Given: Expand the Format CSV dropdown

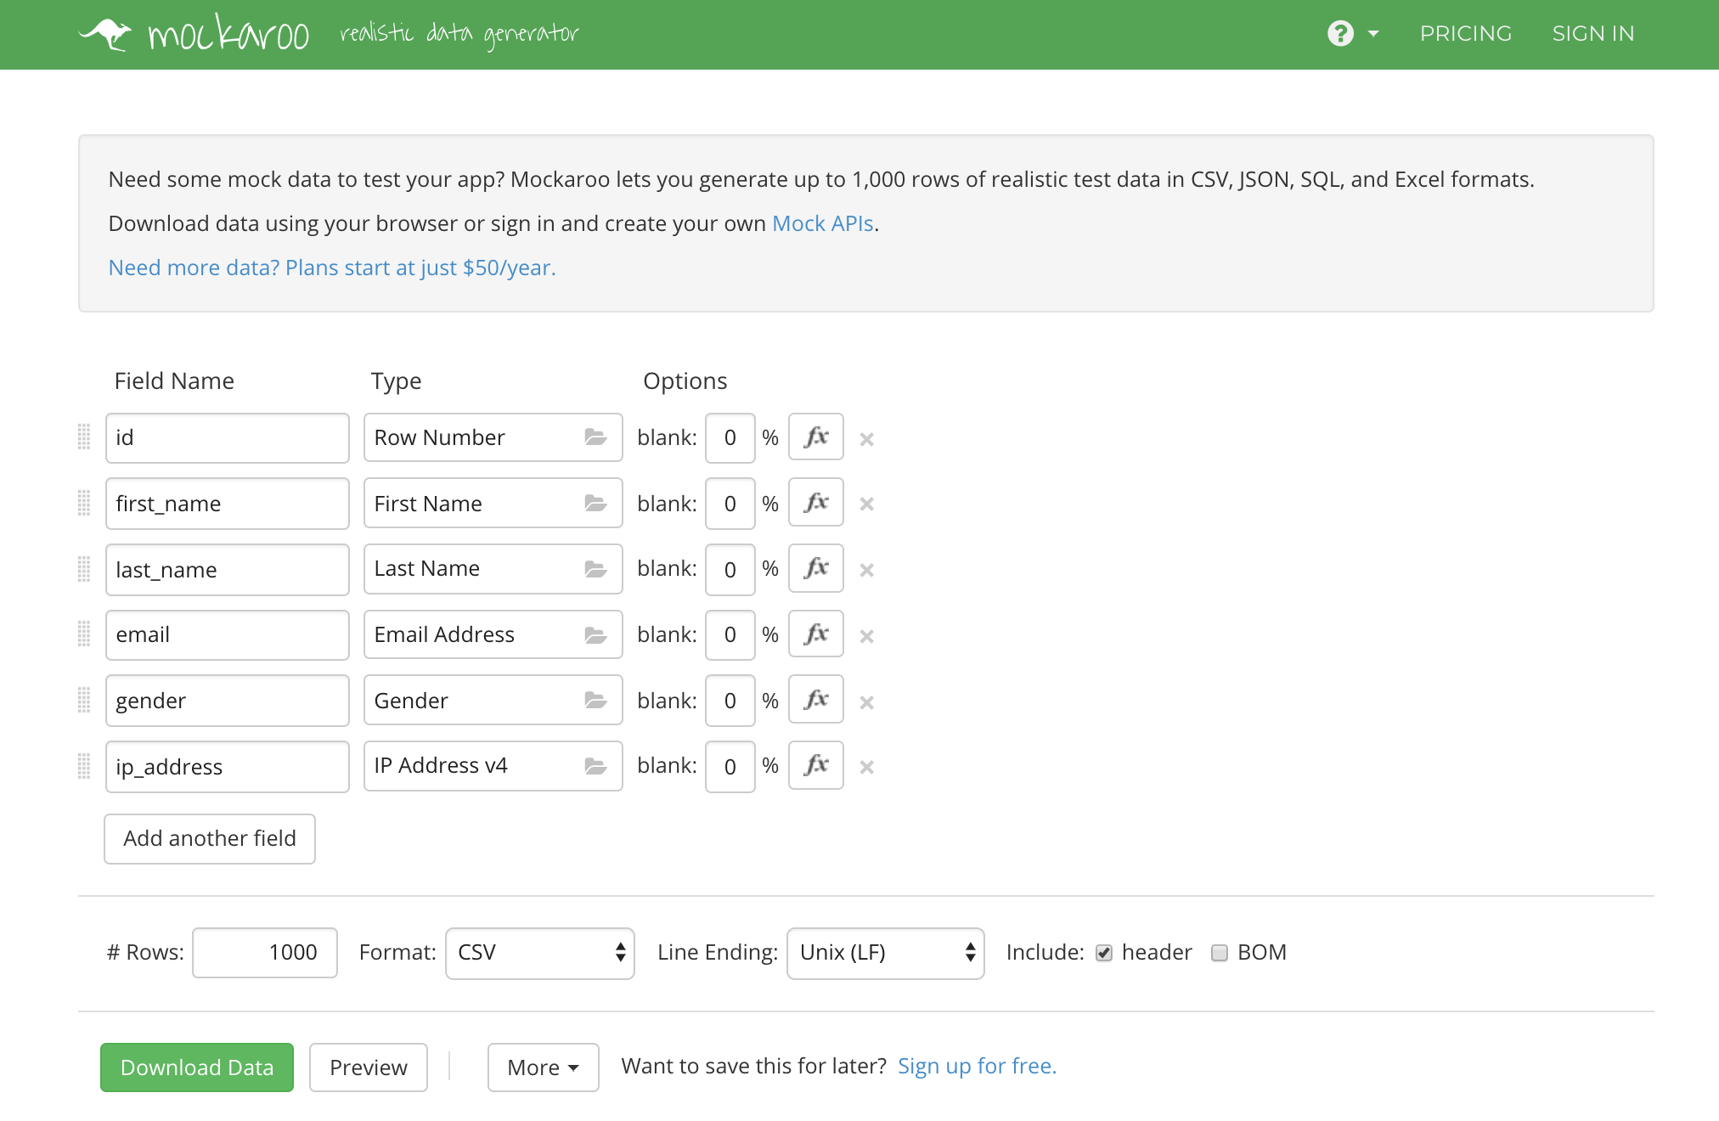Looking at the screenshot, I should 539,953.
